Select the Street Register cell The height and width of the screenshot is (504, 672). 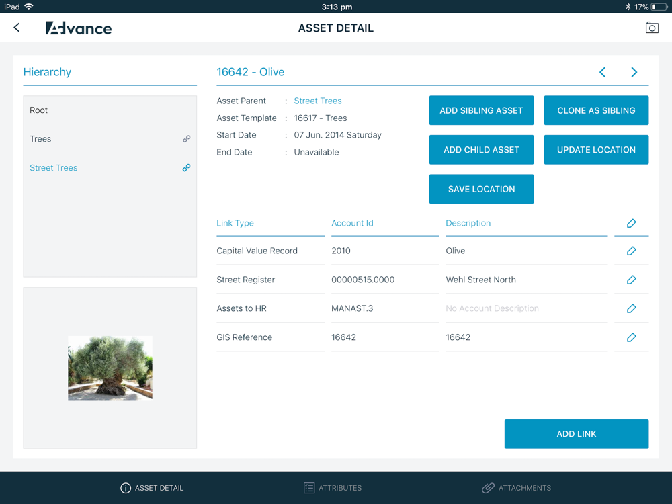click(x=245, y=280)
